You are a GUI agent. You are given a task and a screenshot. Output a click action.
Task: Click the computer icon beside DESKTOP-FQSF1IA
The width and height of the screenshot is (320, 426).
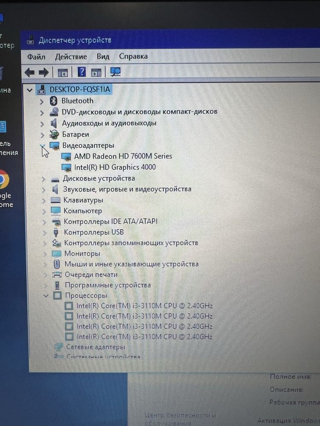41,89
